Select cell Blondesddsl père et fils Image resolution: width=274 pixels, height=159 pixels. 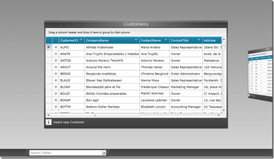tap(112, 87)
